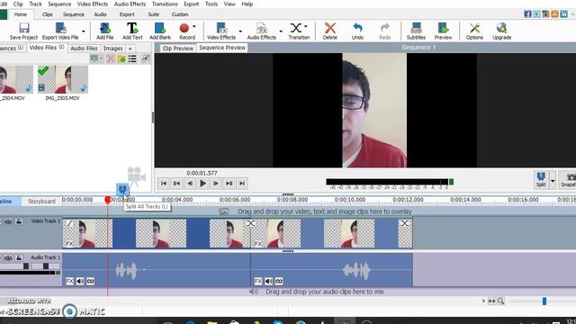Open Facebook share icon
This screenshot has height=324, width=576.
528,14
